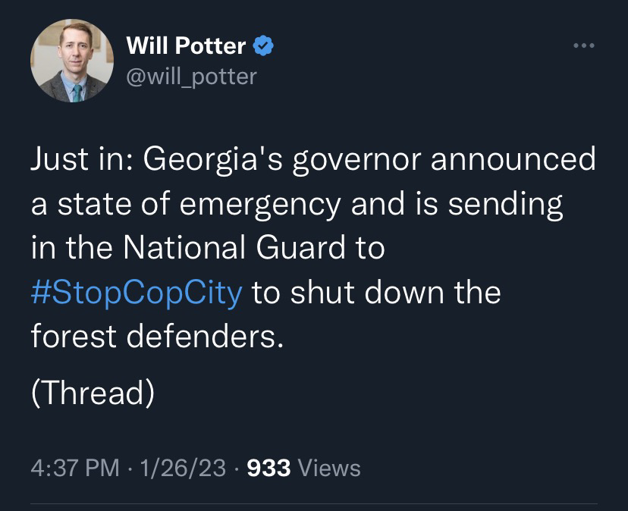
Task: Click the blue verified checkmark badge
Action: 262,46
